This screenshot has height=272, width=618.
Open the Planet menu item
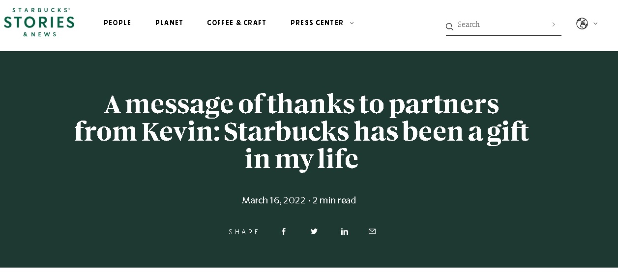pos(169,23)
